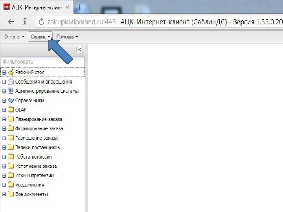Viewport: 283px width, 212px height.
Task: Collapse the navigation panel with double-chevron button
Action: [x=79, y=49]
